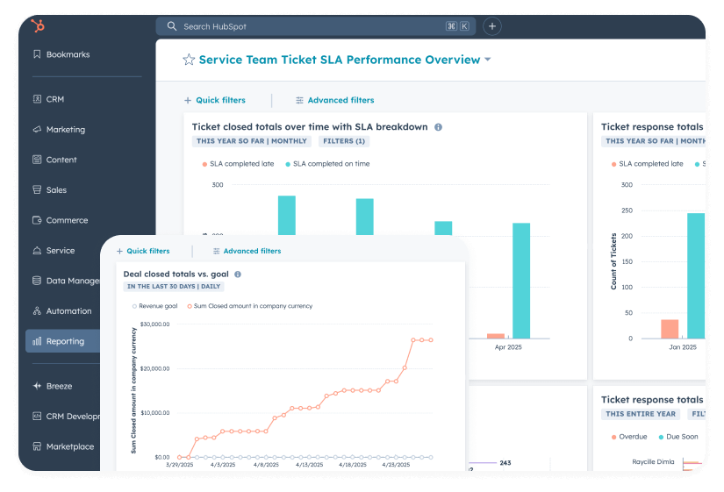This screenshot has height=492, width=724.
Task: Go to Reporting in the sidebar
Action: pyautogui.click(x=63, y=341)
